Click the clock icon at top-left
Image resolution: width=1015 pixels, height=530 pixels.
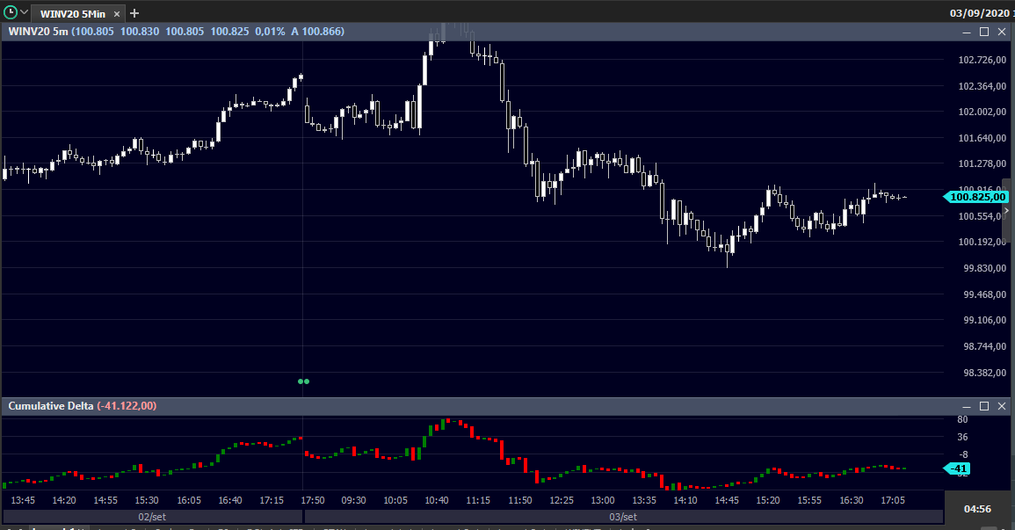11,12
